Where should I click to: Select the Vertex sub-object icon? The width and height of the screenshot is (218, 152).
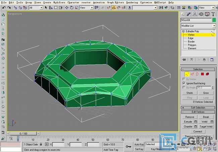[187, 74]
